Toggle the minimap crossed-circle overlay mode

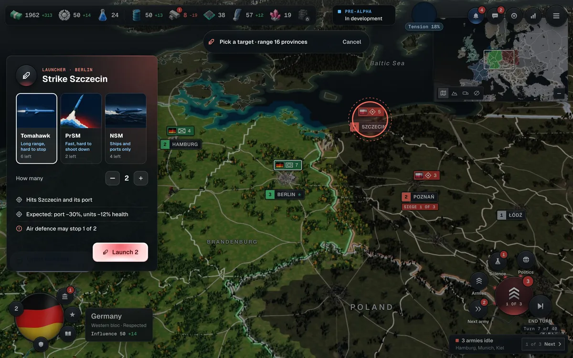coord(477,93)
